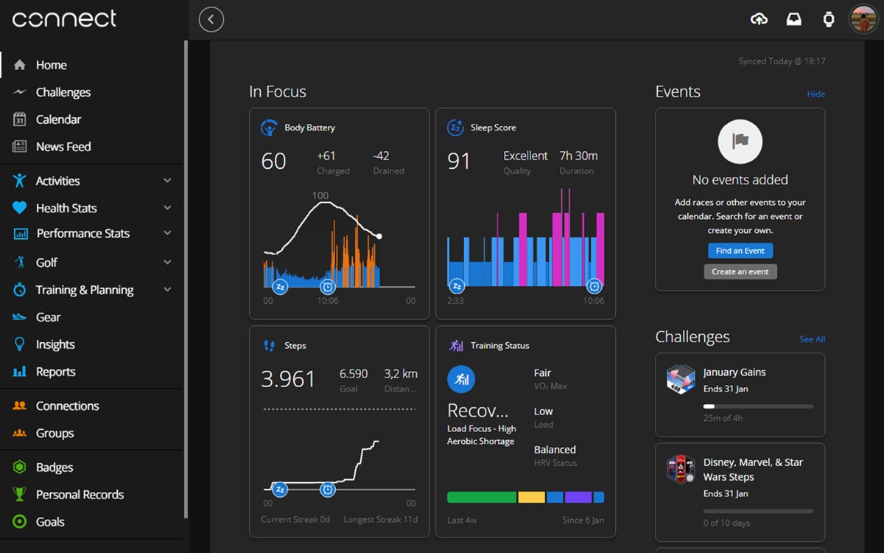Open the user profile avatar
The width and height of the screenshot is (884, 553).
tap(863, 19)
